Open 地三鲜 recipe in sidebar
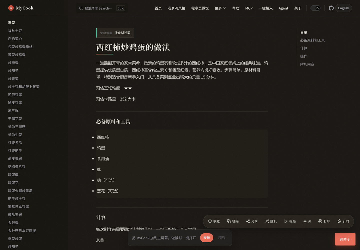Screen dimensions: 360x250 [13, 111]
